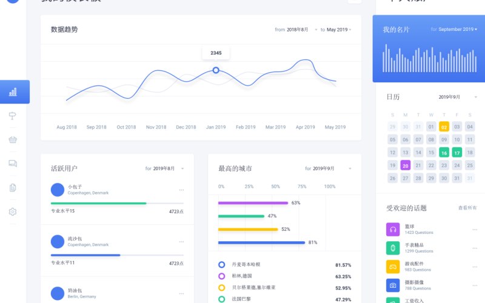Open more options dots for 摄影摄像 topic

click(x=475, y=285)
